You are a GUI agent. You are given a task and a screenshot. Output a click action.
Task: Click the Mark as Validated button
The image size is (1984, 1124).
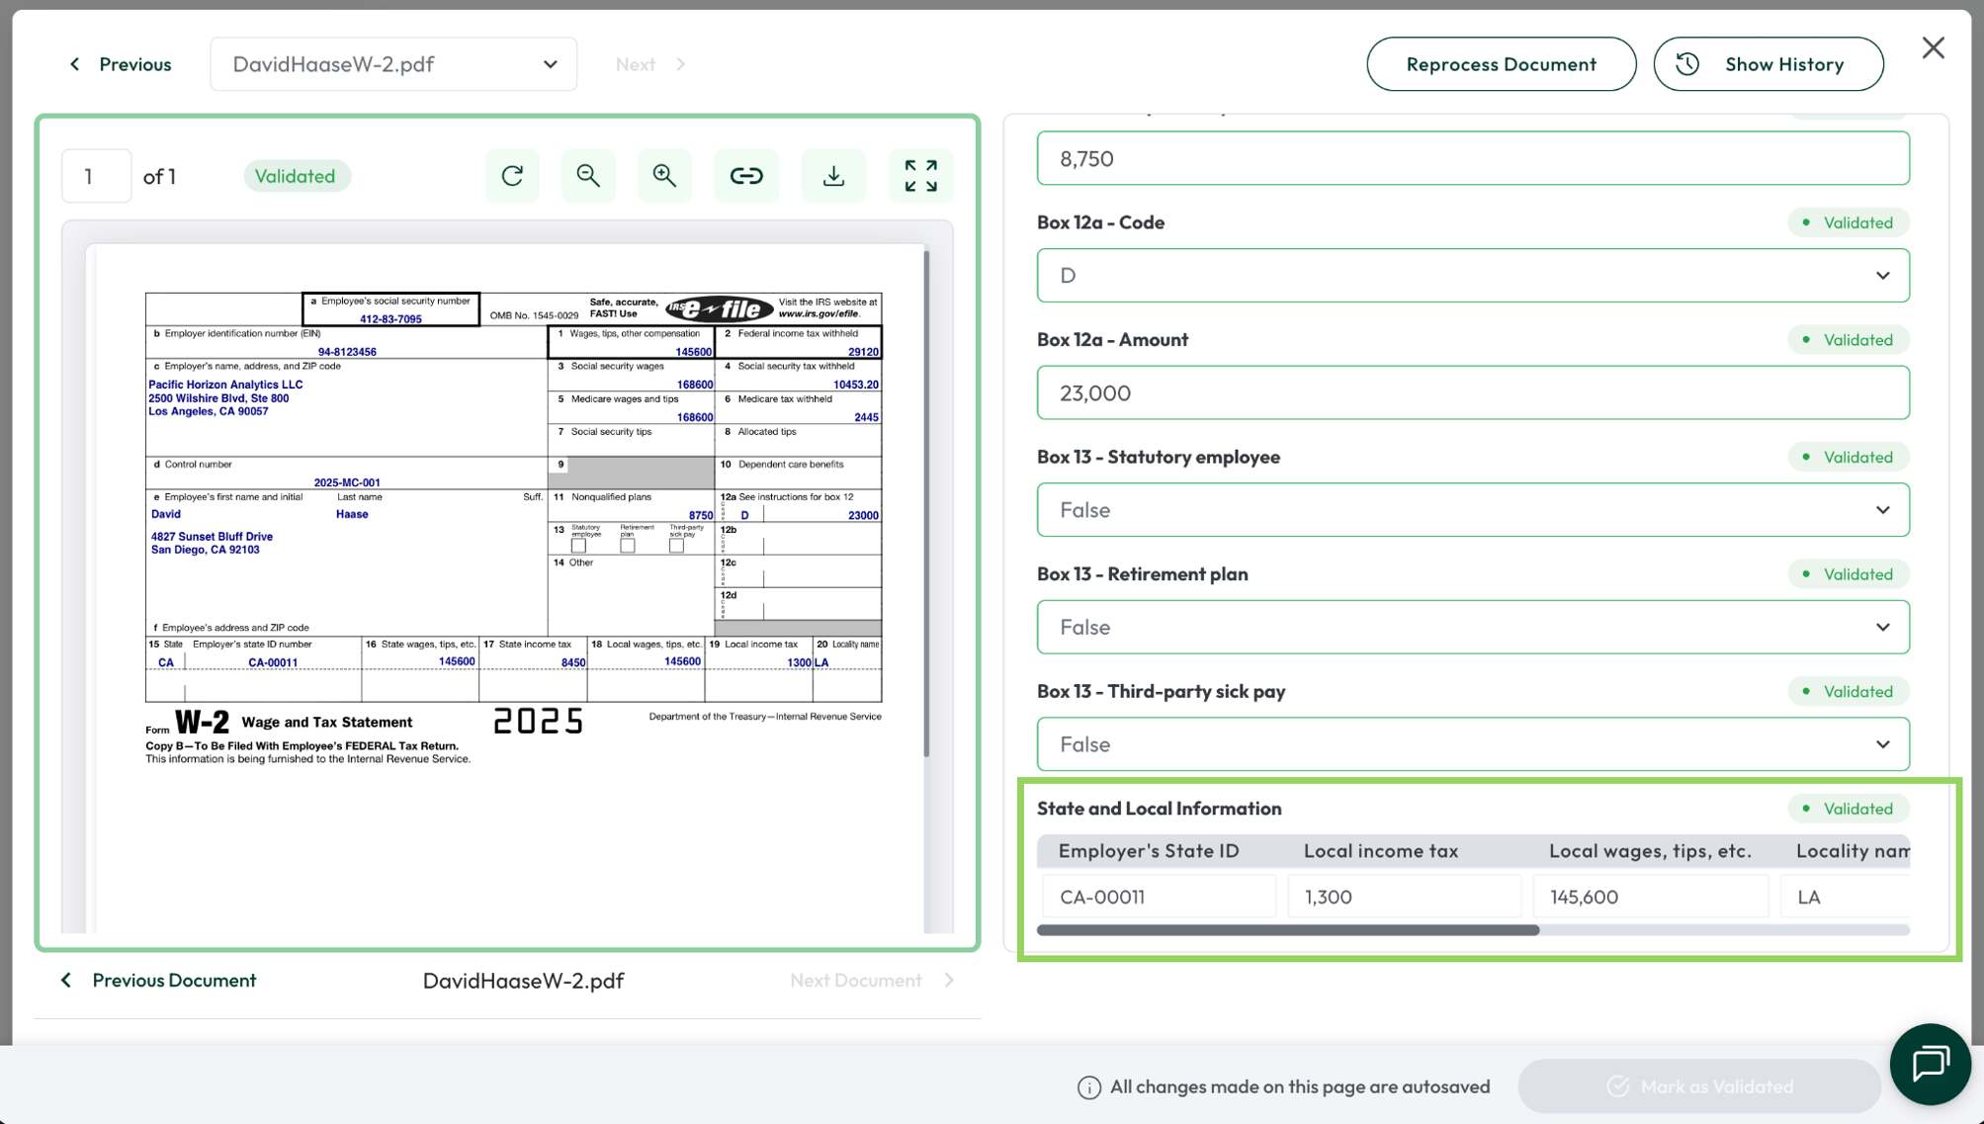(1698, 1086)
